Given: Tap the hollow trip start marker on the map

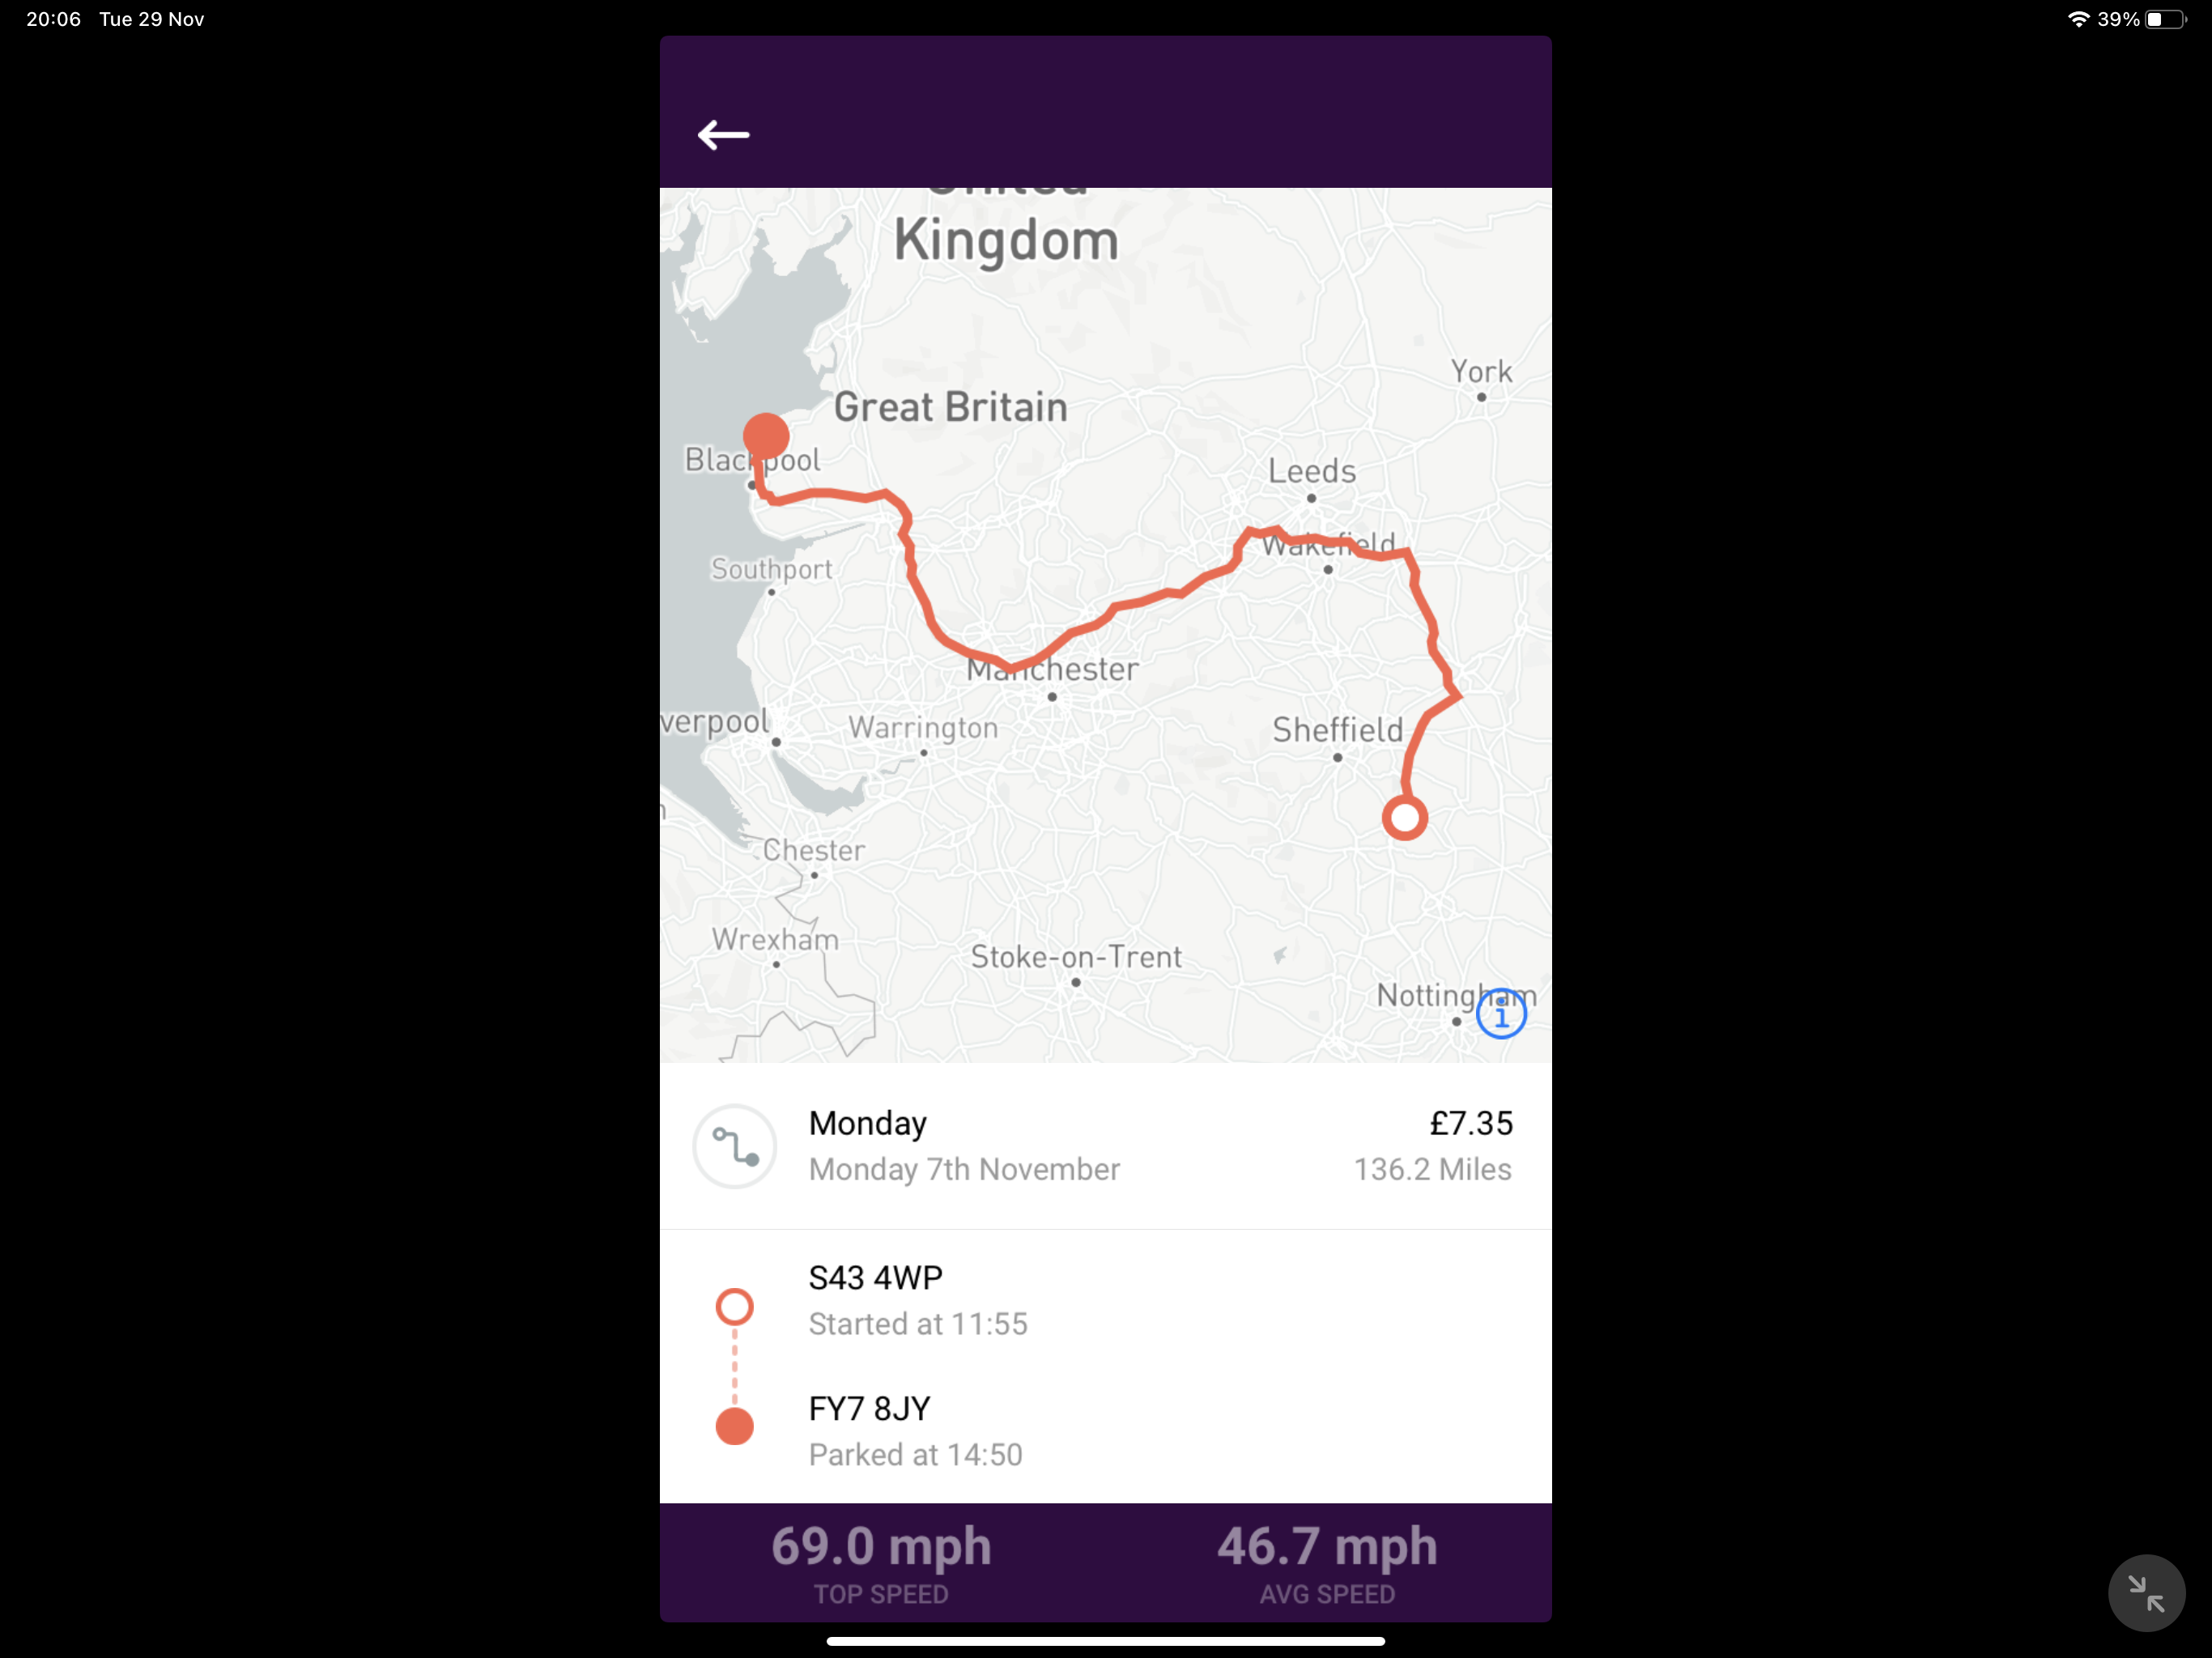Looking at the screenshot, I should pyautogui.click(x=1404, y=818).
